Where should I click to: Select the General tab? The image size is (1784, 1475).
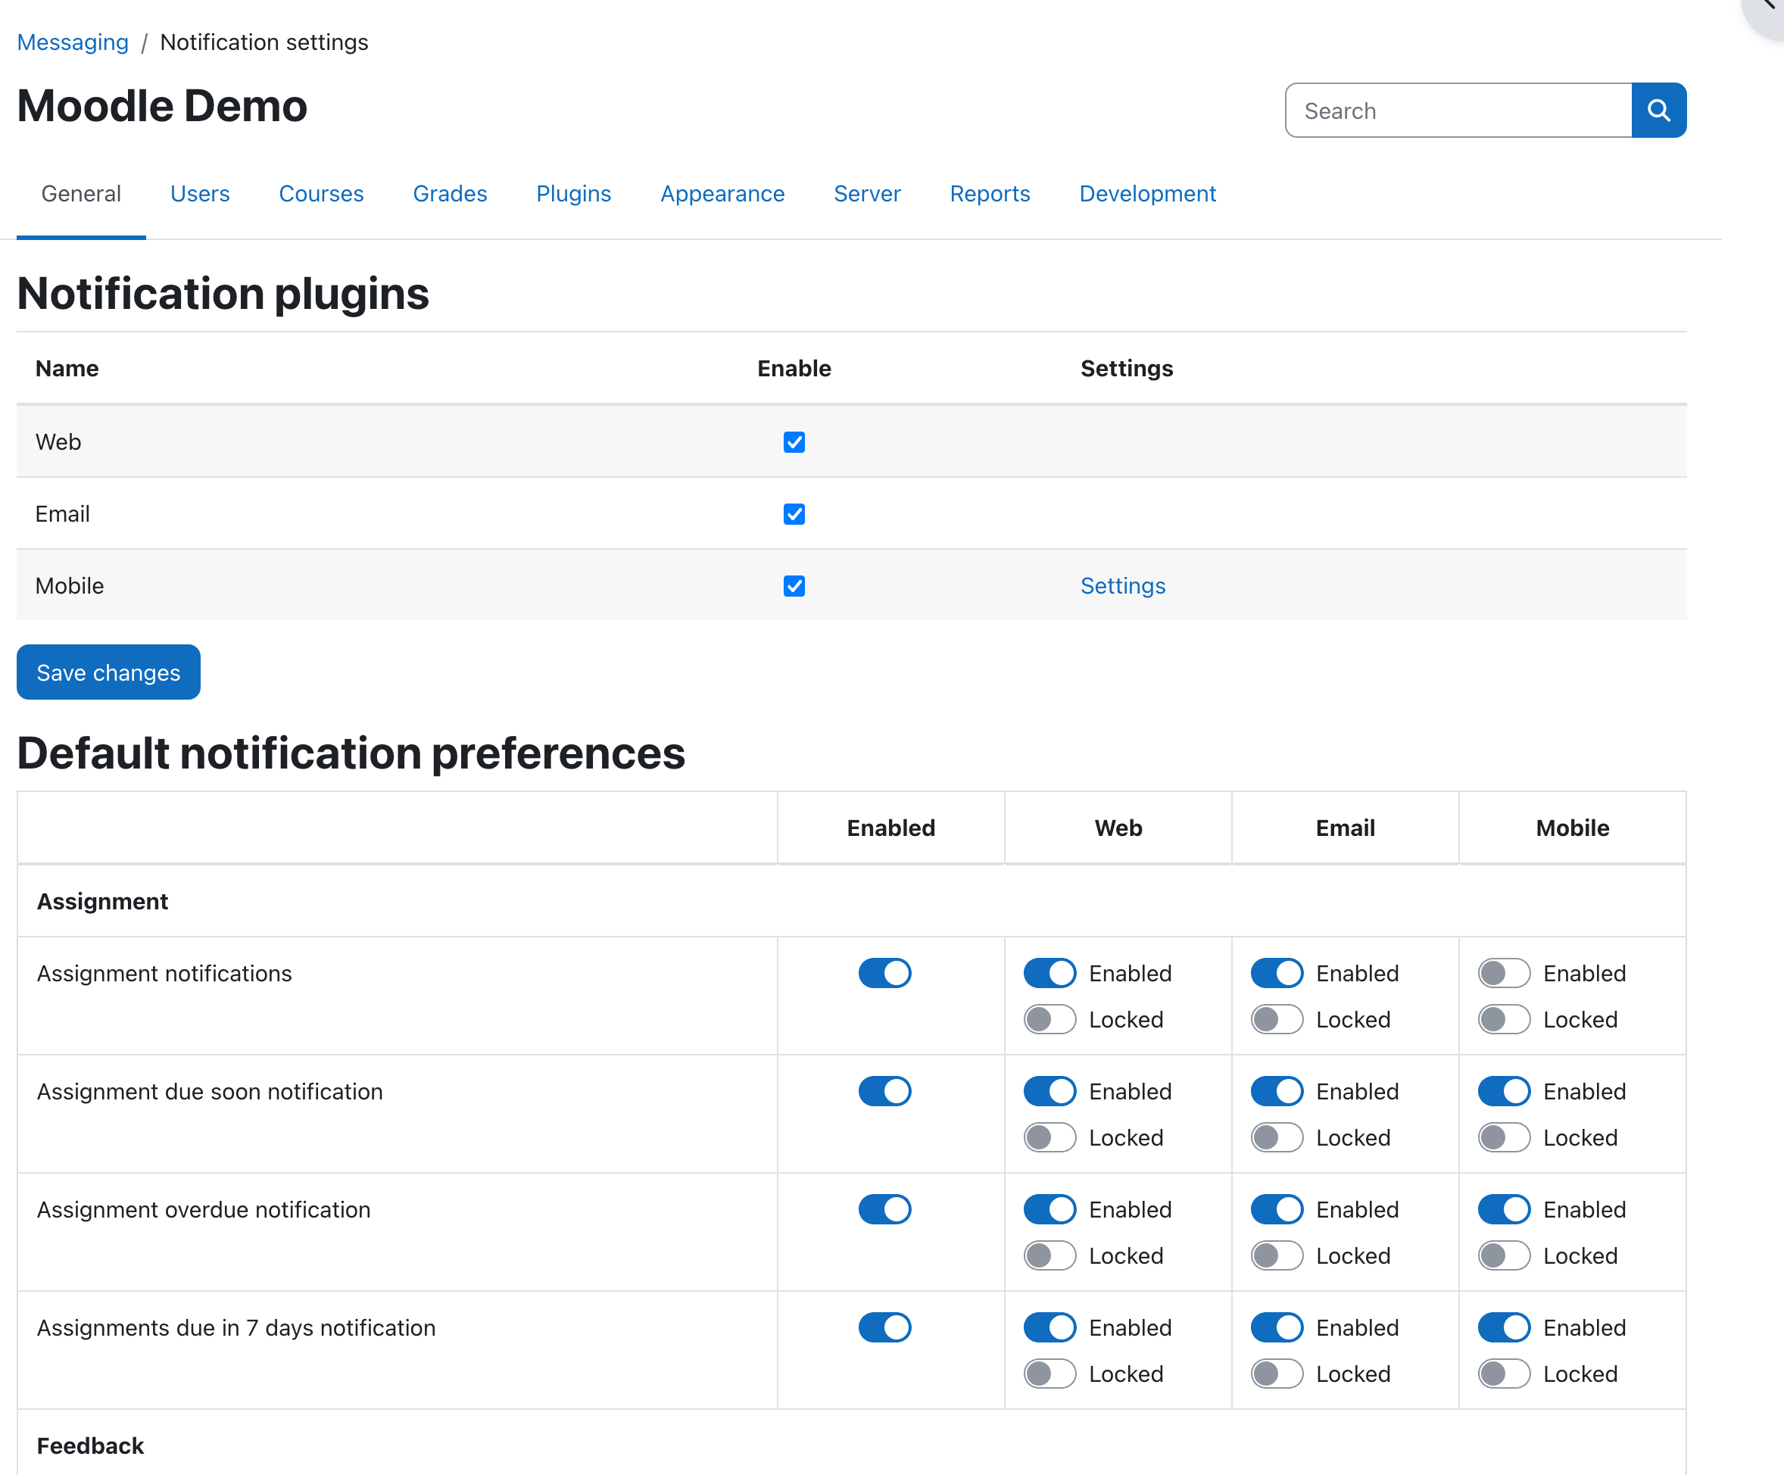coord(81,194)
